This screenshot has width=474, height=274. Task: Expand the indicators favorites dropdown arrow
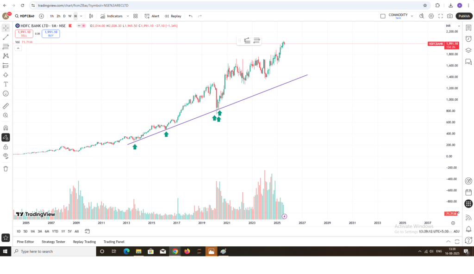[x=128, y=16]
